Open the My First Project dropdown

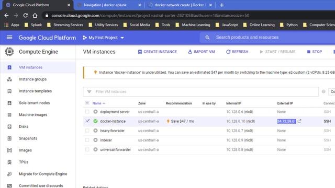tap(103, 38)
